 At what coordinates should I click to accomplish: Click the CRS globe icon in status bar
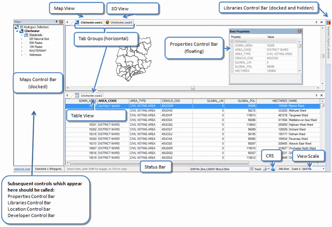coord(273,169)
